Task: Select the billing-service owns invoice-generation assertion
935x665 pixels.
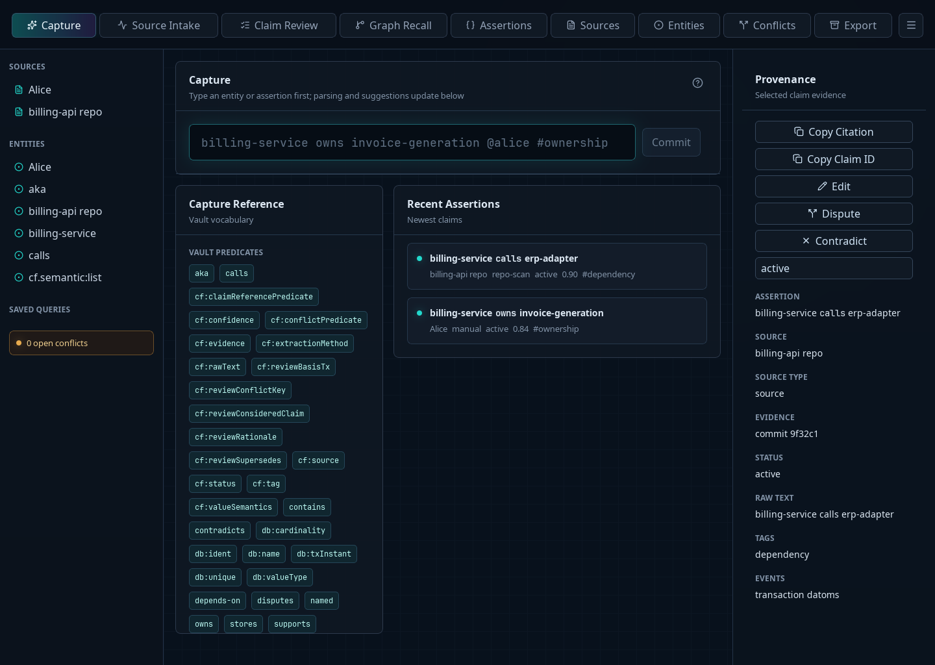Action: (557, 321)
